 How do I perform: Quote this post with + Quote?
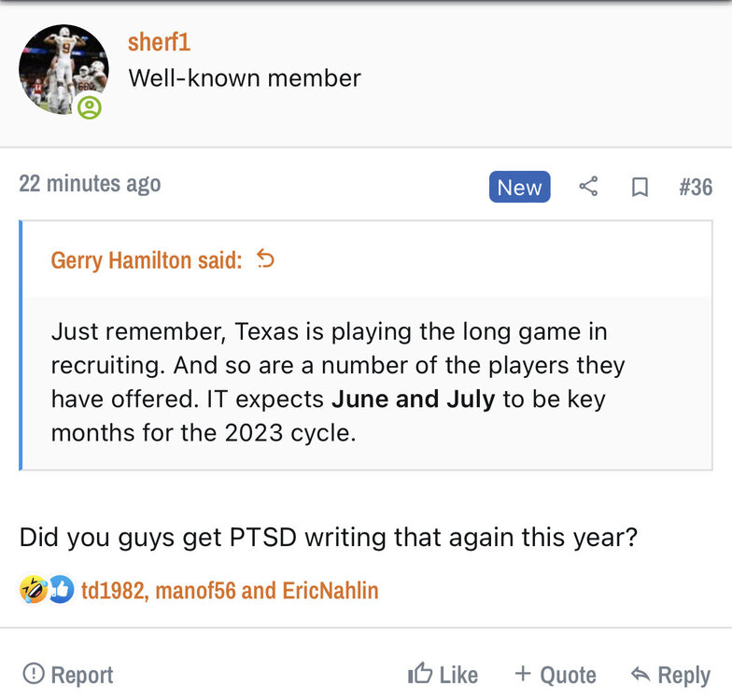coord(555,674)
